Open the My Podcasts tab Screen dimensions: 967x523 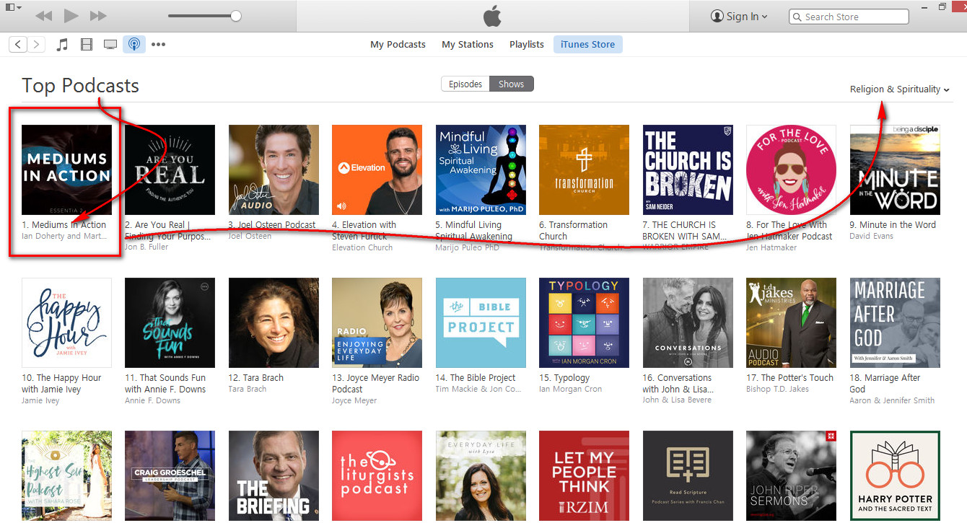398,45
